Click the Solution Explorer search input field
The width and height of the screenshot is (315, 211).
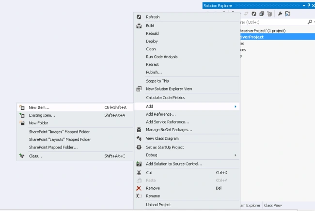(x=273, y=22)
